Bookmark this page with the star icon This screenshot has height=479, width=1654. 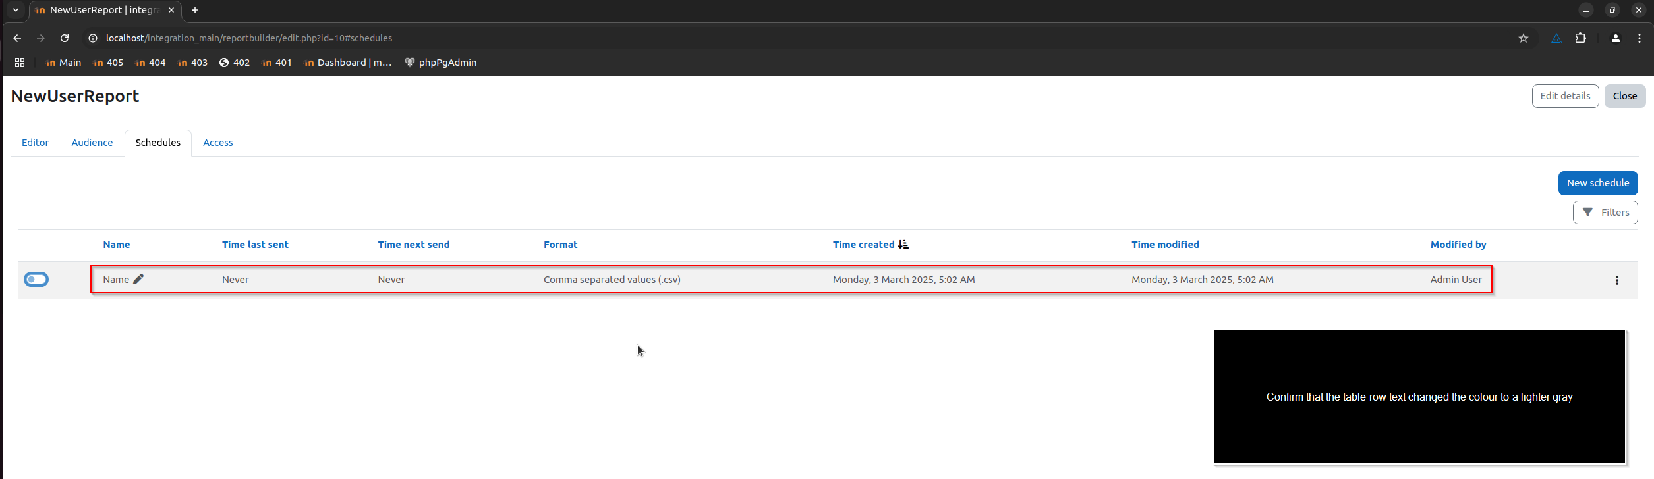click(1523, 38)
